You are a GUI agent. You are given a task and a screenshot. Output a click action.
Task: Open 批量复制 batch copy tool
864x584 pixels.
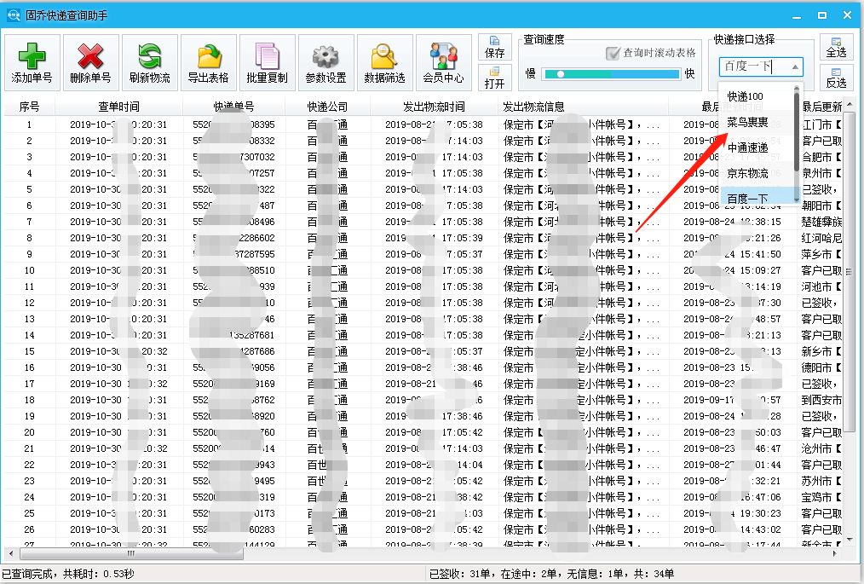268,62
